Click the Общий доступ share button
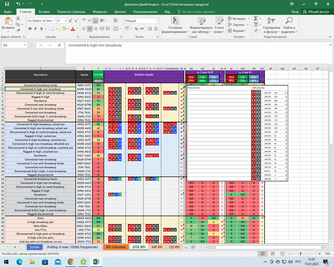Screen dimensions: 334x267 (316, 12)
